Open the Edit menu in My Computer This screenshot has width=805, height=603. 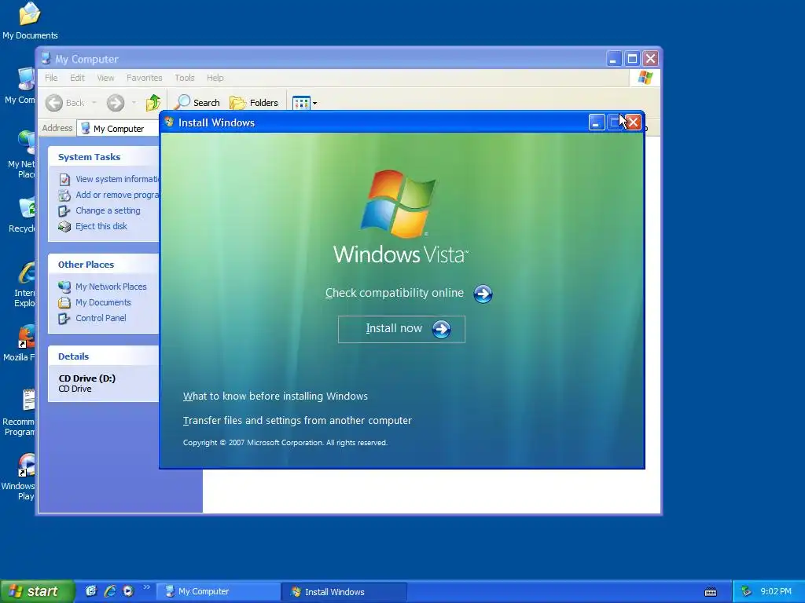click(x=77, y=78)
